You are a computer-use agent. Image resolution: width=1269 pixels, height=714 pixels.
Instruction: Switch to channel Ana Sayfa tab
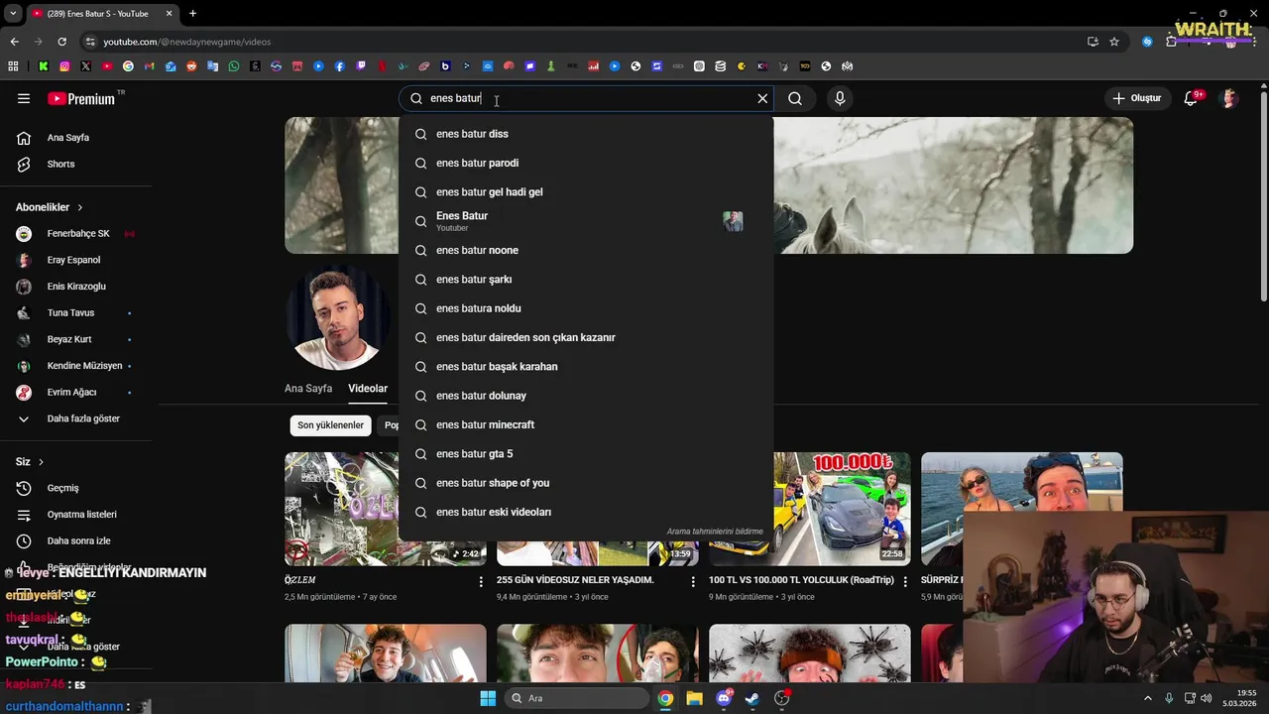click(x=308, y=389)
